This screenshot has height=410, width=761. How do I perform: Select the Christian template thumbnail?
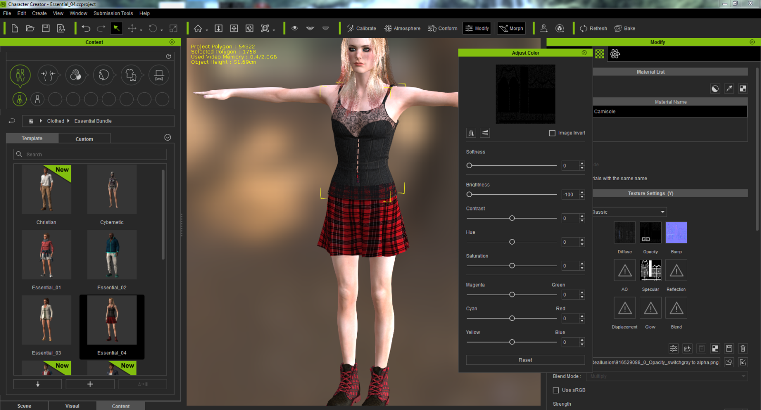[46, 189]
